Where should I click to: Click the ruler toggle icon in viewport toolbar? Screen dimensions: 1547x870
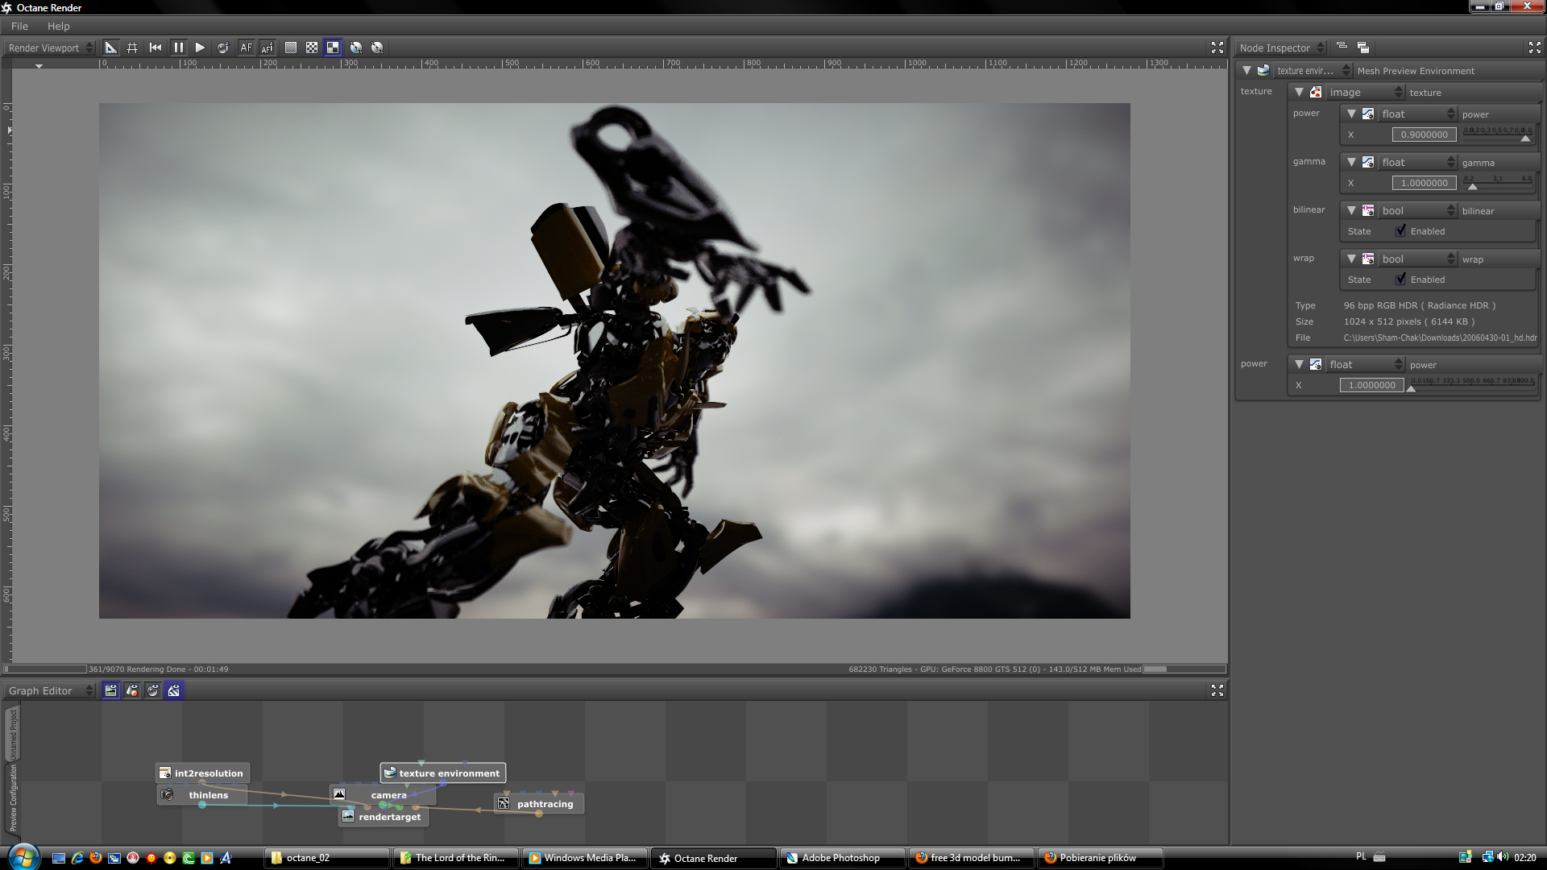111,48
